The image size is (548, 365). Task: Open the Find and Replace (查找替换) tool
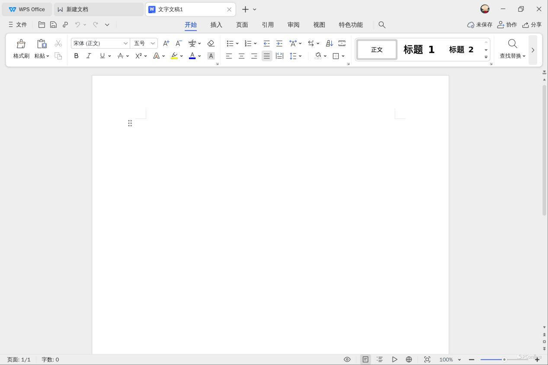pos(513,48)
